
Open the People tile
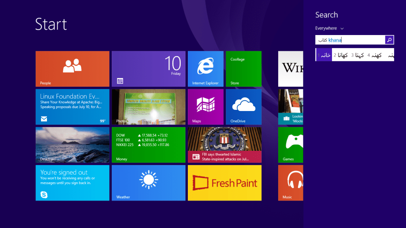coord(72,68)
